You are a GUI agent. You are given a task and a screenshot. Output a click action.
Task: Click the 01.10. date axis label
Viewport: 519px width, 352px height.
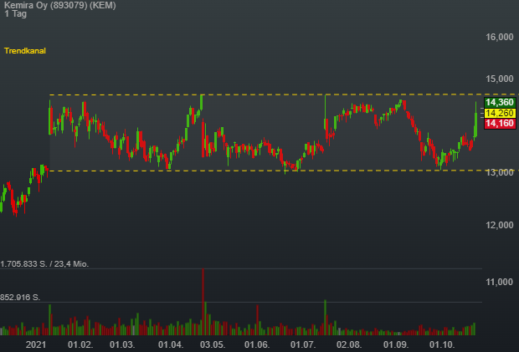click(442, 344)
